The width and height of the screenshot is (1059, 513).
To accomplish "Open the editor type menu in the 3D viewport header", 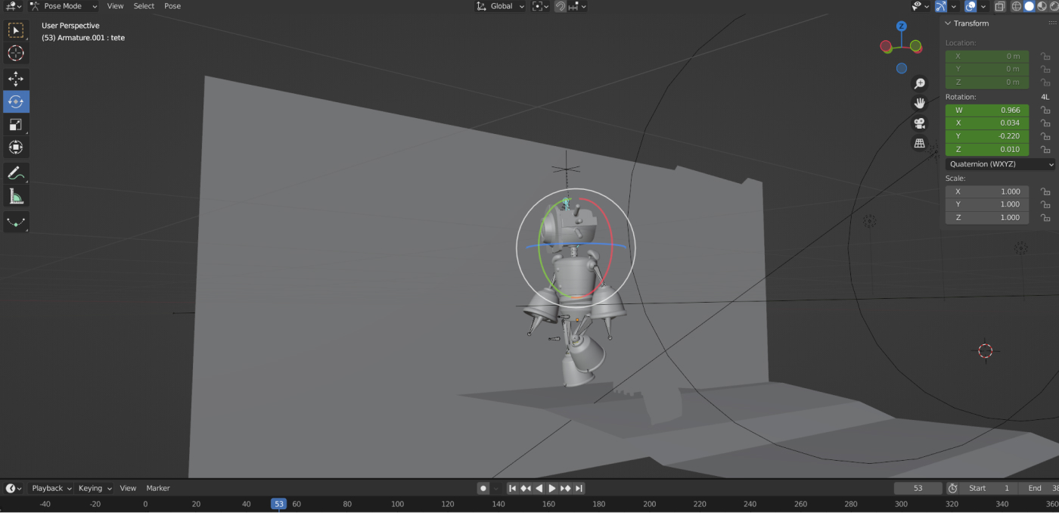I will [13, 6].
